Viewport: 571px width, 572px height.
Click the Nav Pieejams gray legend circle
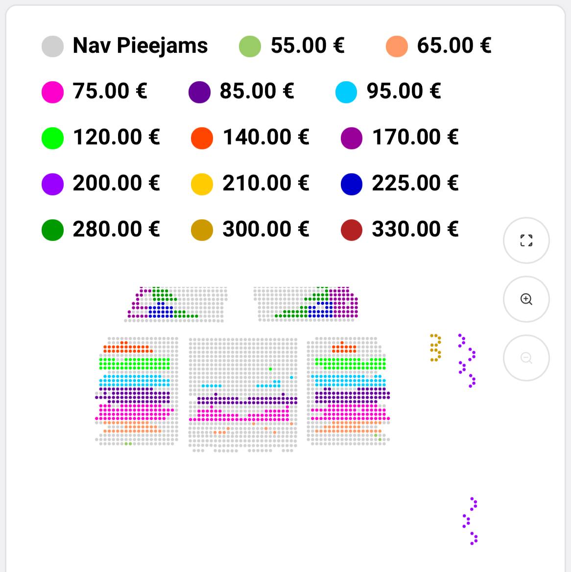point(52,47)
